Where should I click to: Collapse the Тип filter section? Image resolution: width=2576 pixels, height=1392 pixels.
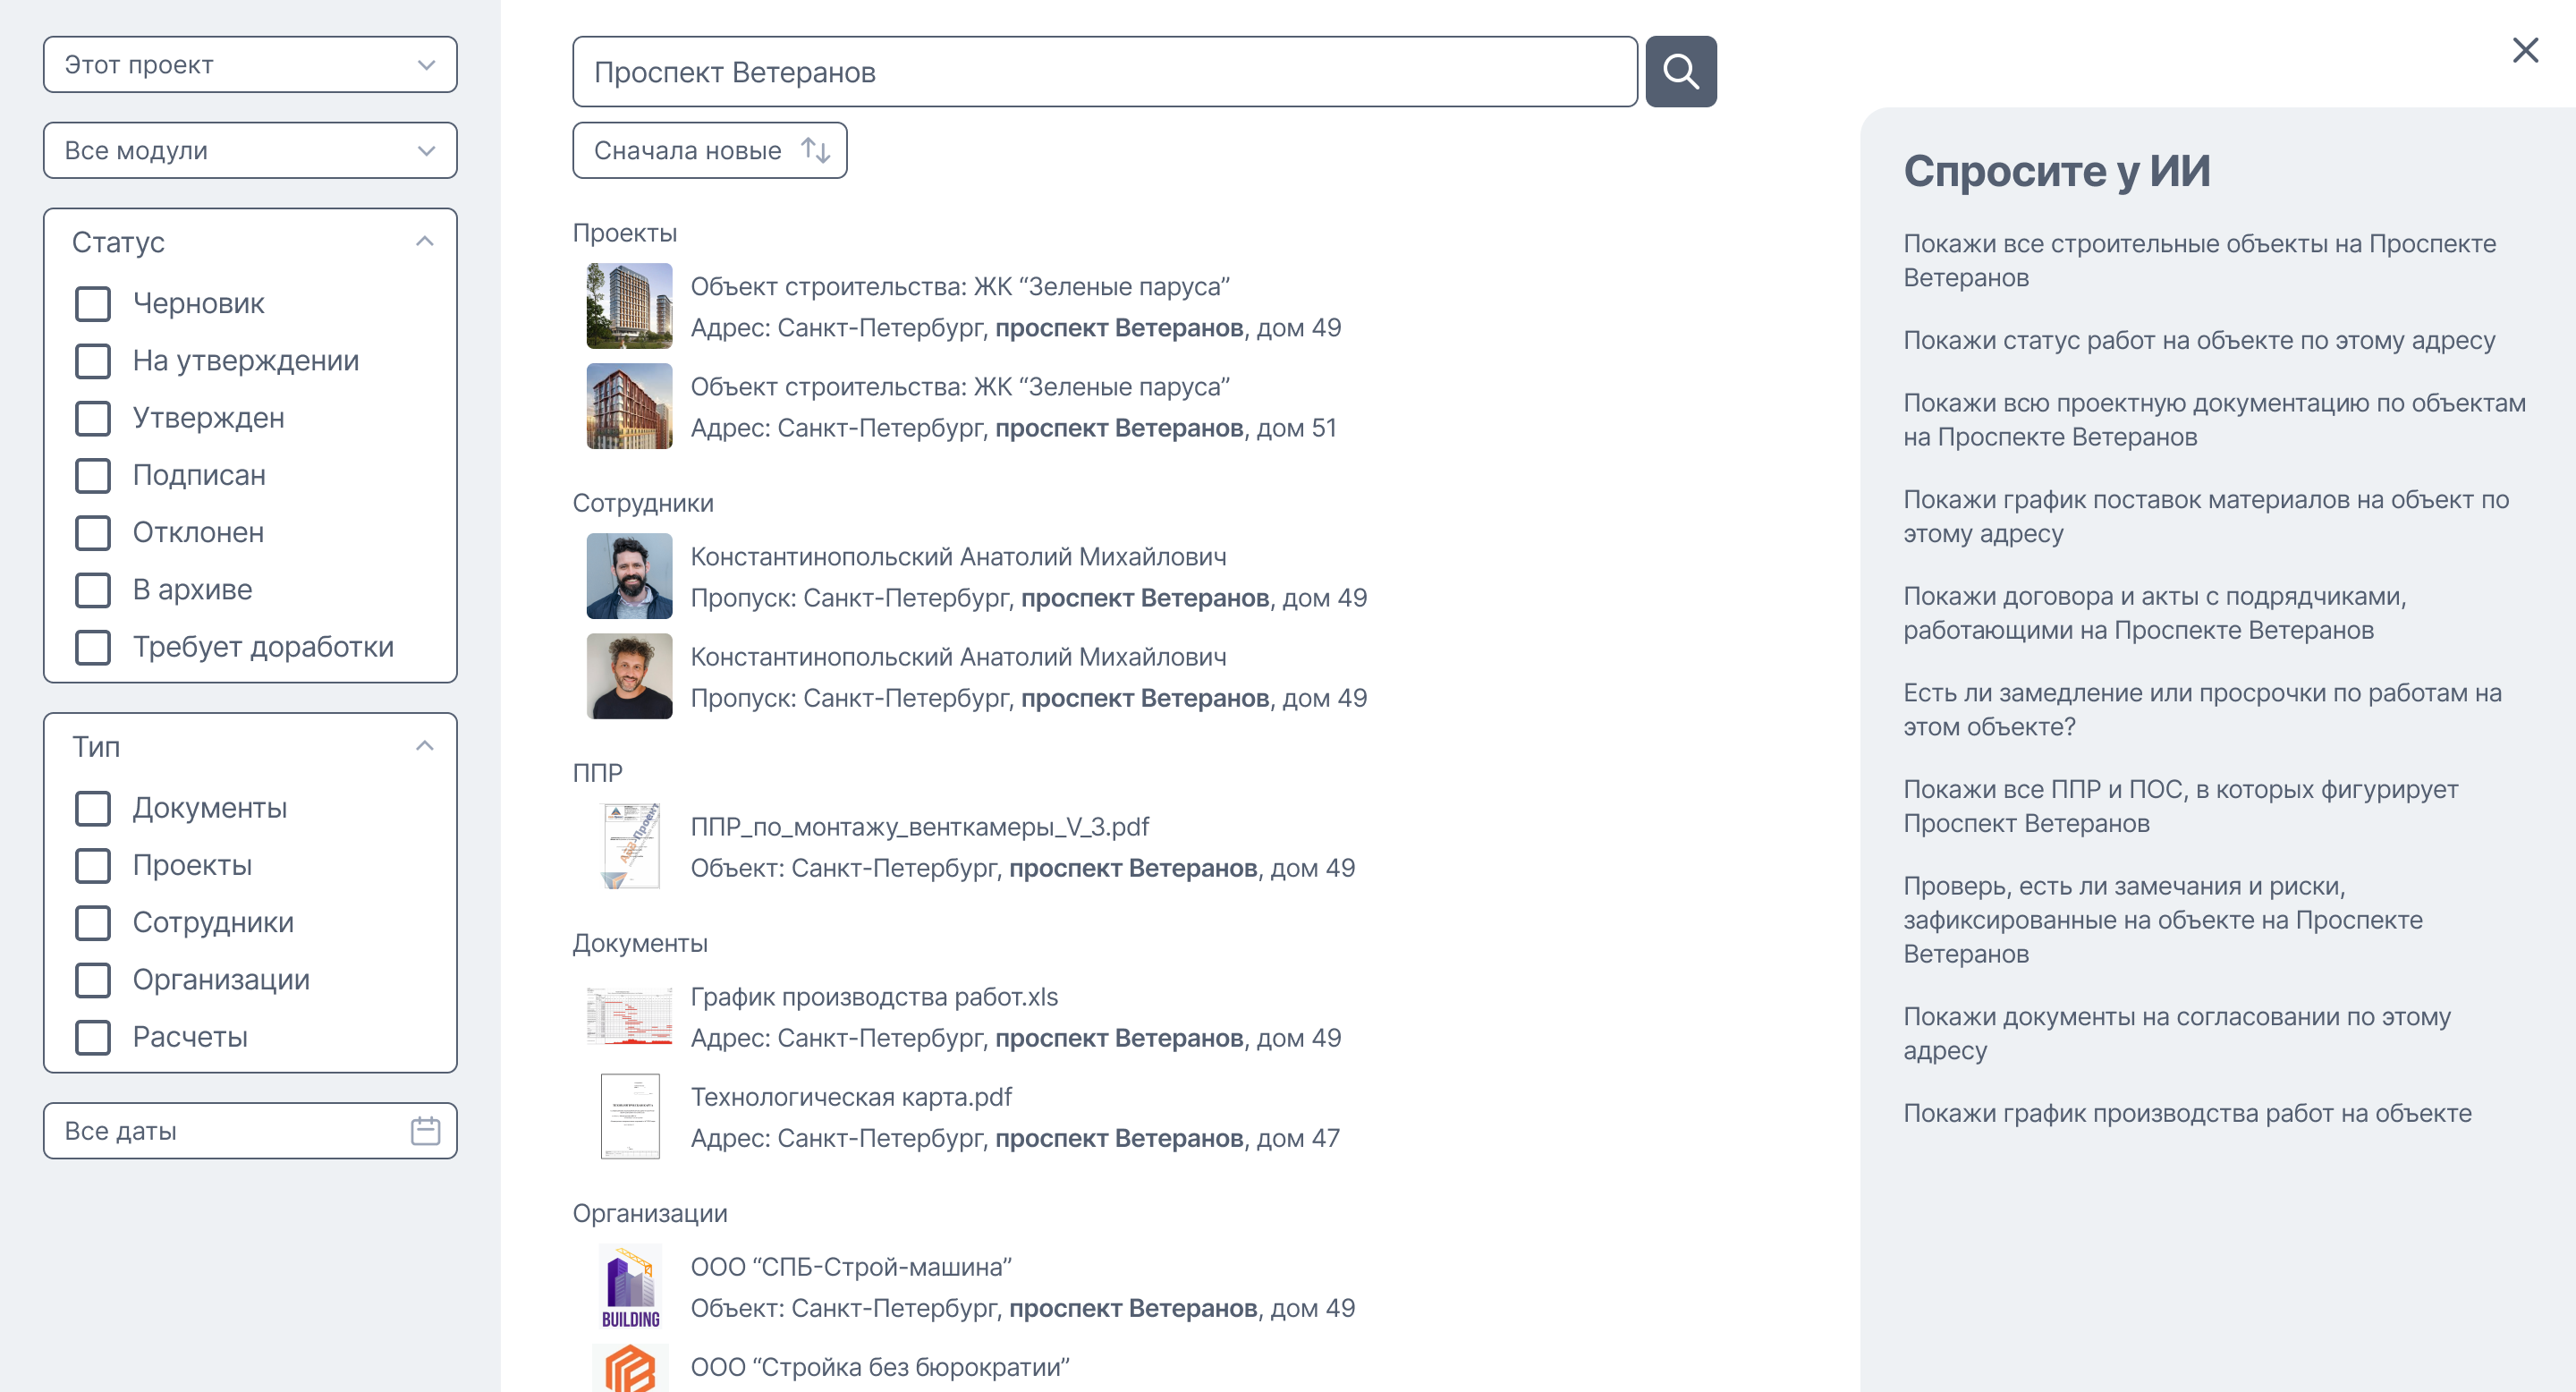[x=424, y=747]
